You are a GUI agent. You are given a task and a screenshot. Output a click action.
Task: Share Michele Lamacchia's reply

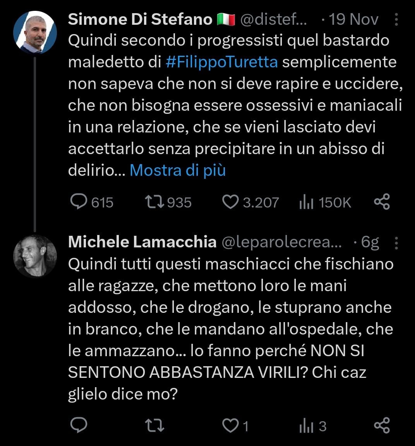click(382, 425)
